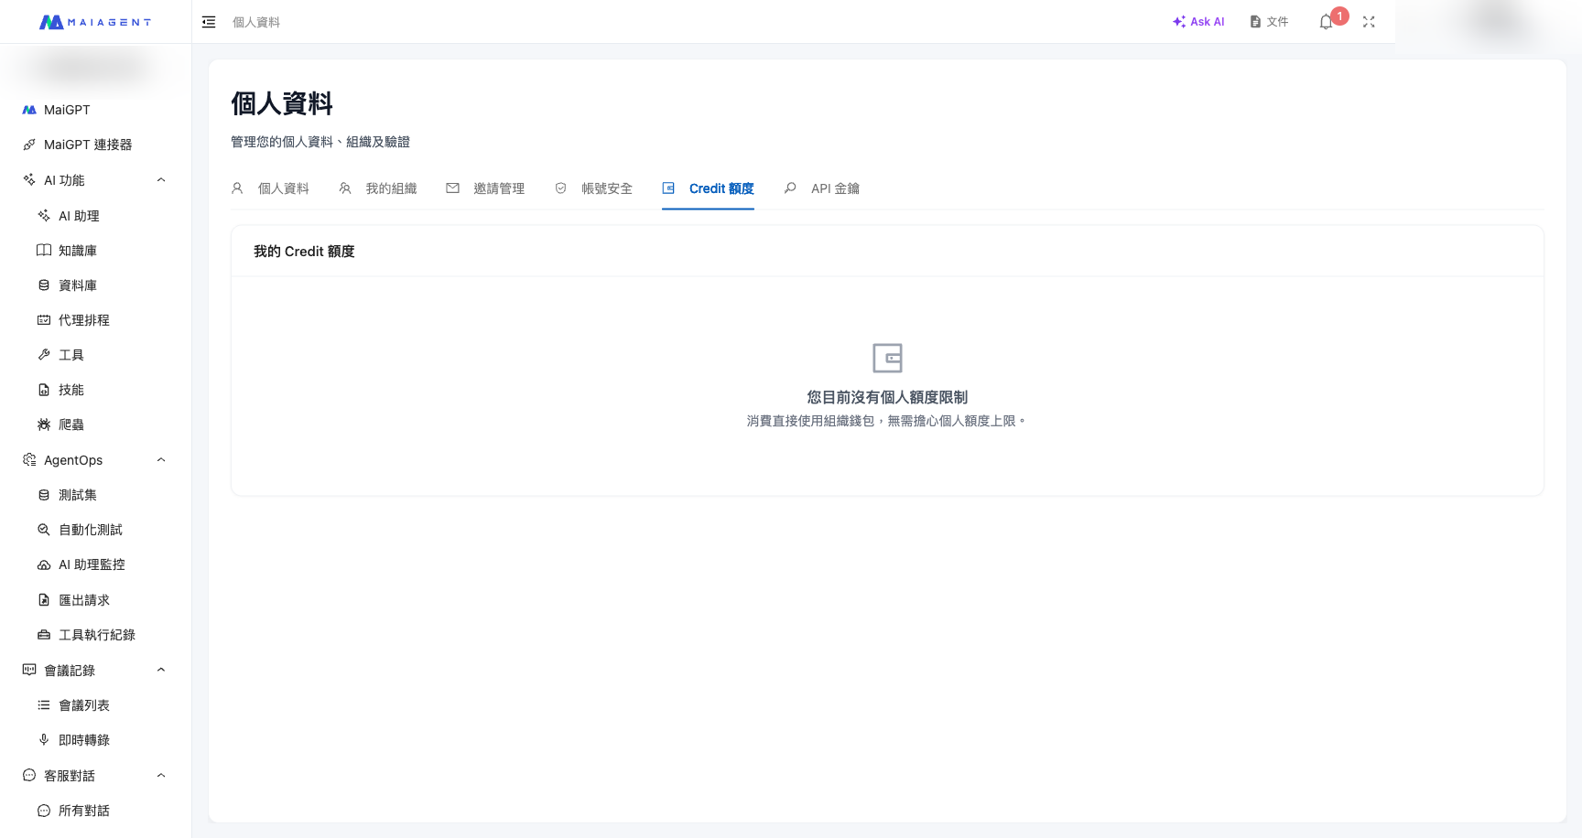Click the 技能 file icon
The image size is (1582, 838).
(x=44, y=390)
